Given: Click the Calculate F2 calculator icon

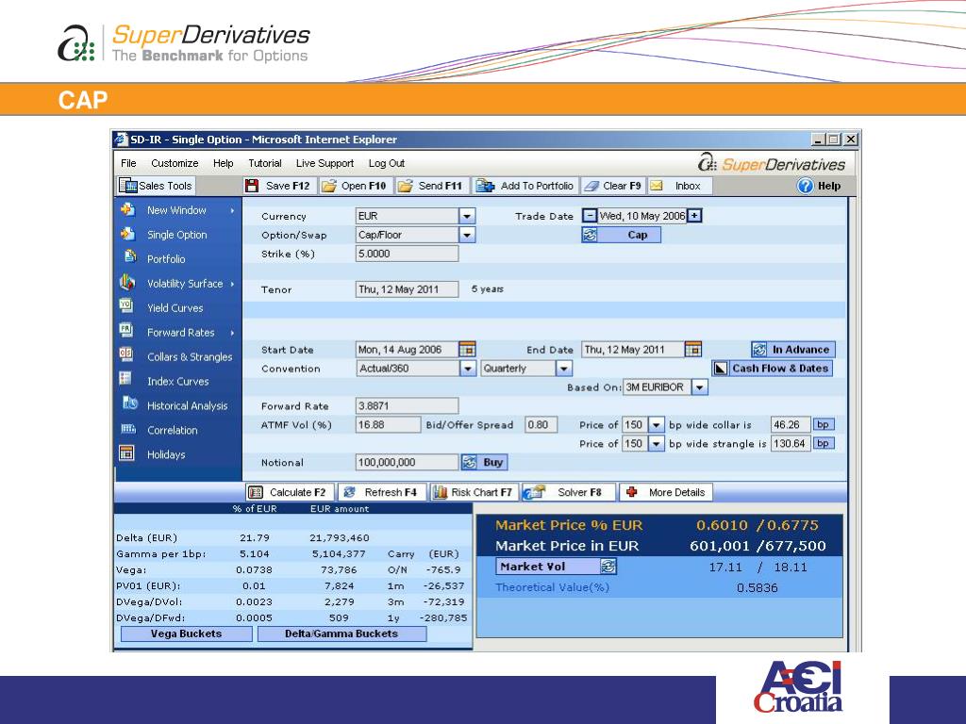Looking at the screenshot, I should (255, 492).
